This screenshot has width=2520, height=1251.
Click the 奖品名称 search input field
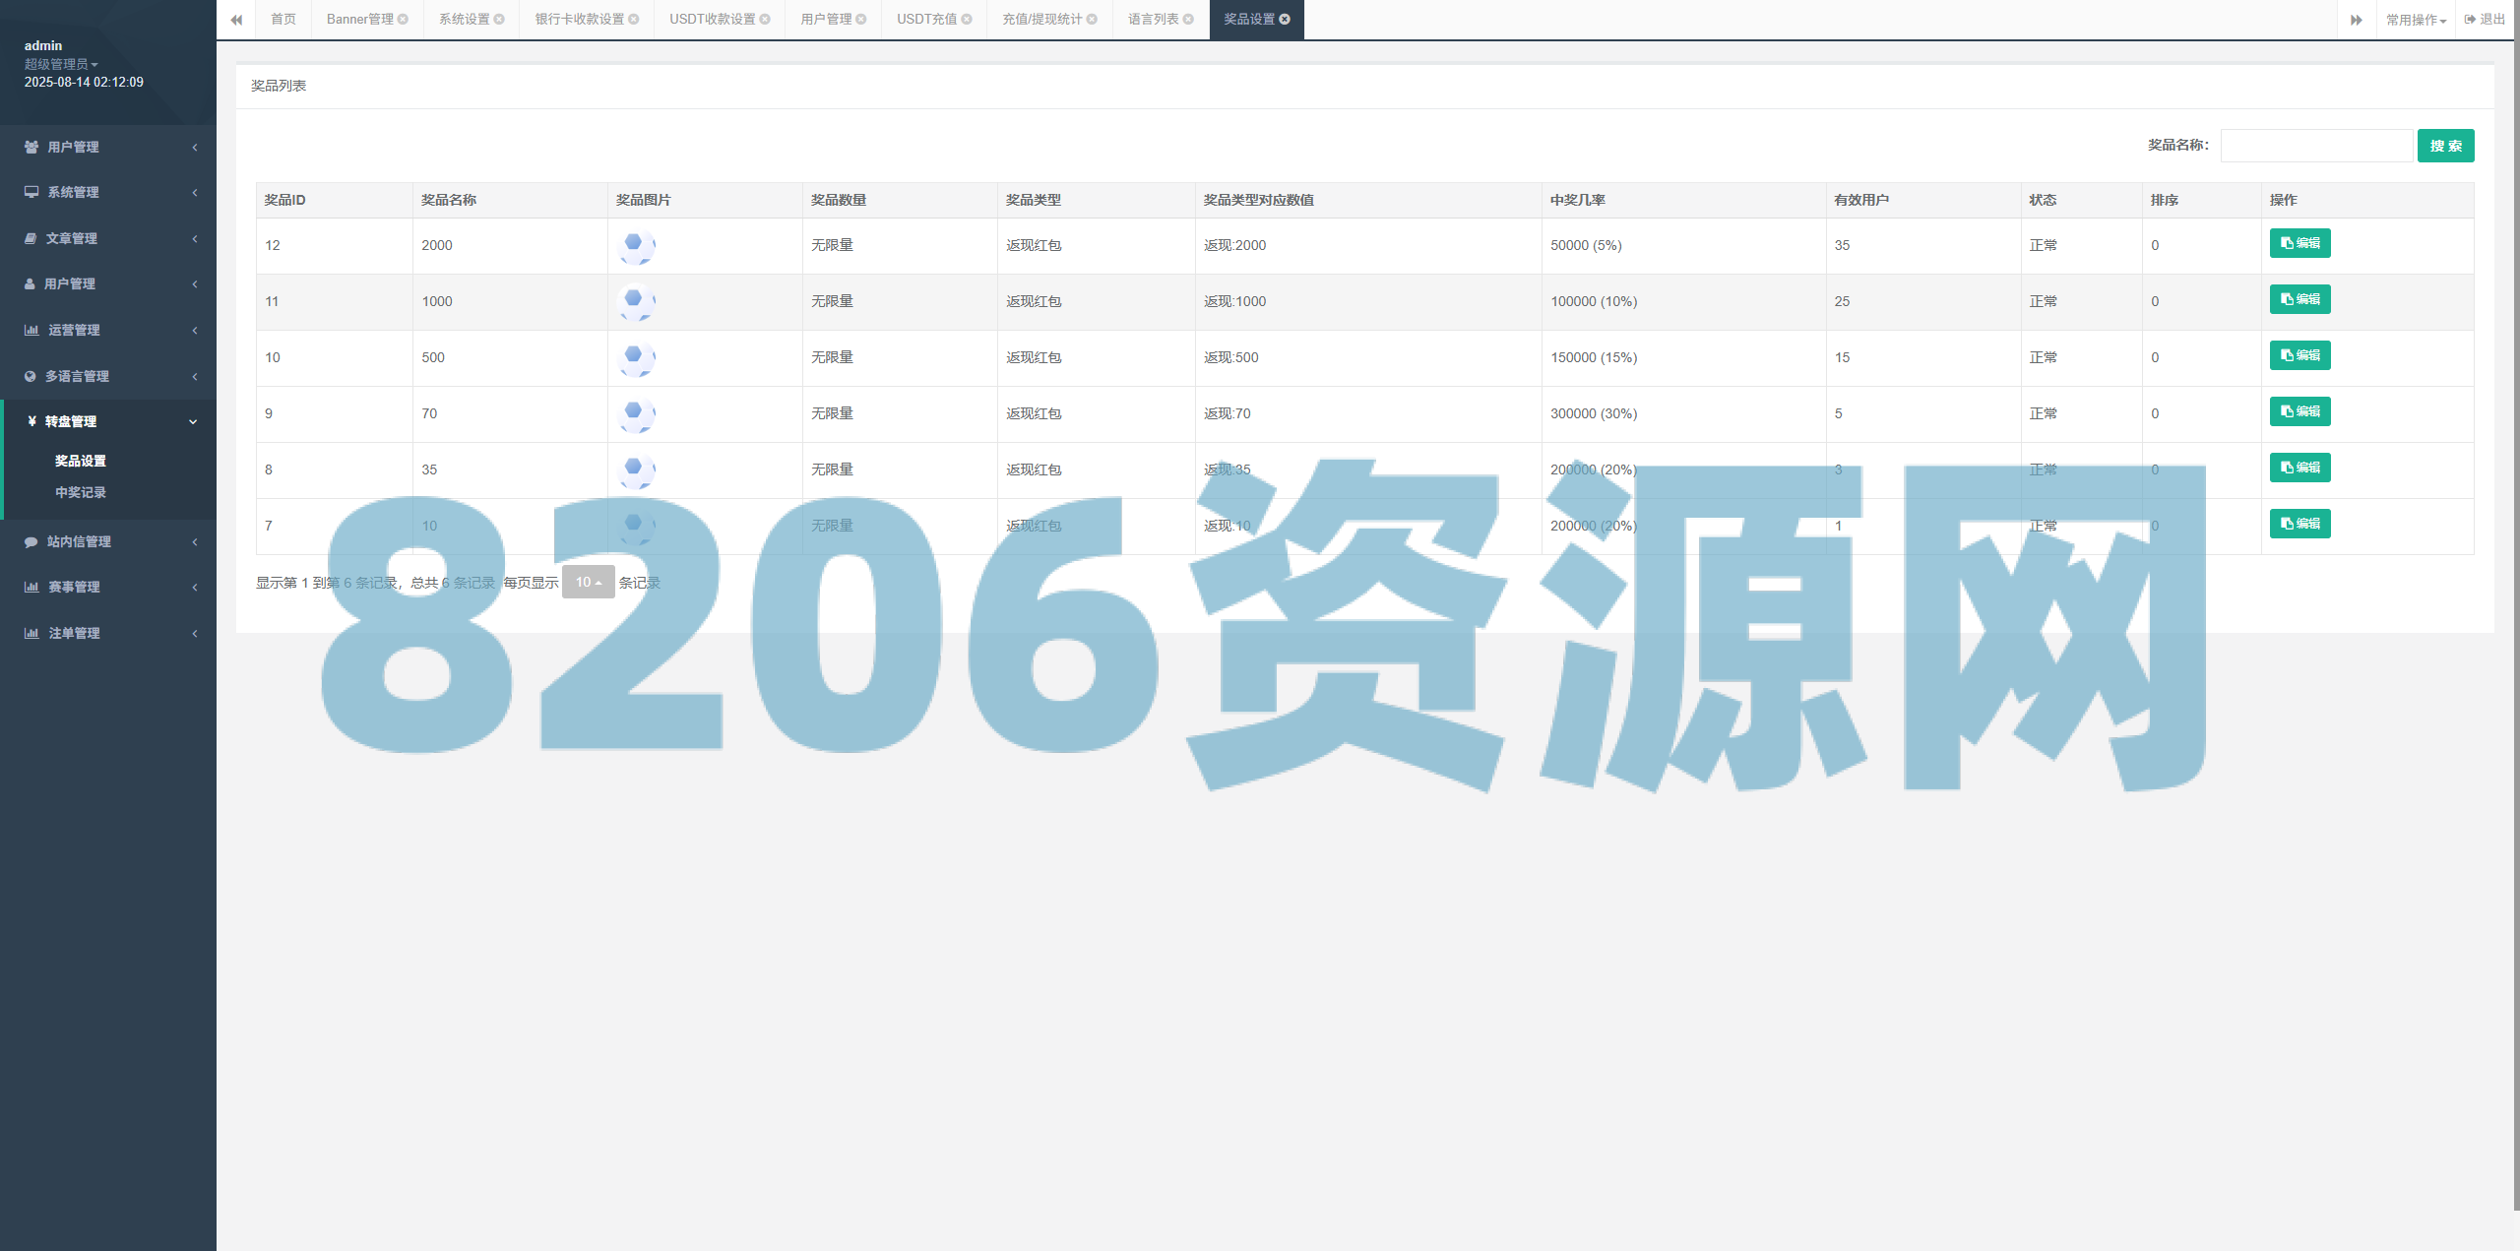point(2316,145)
